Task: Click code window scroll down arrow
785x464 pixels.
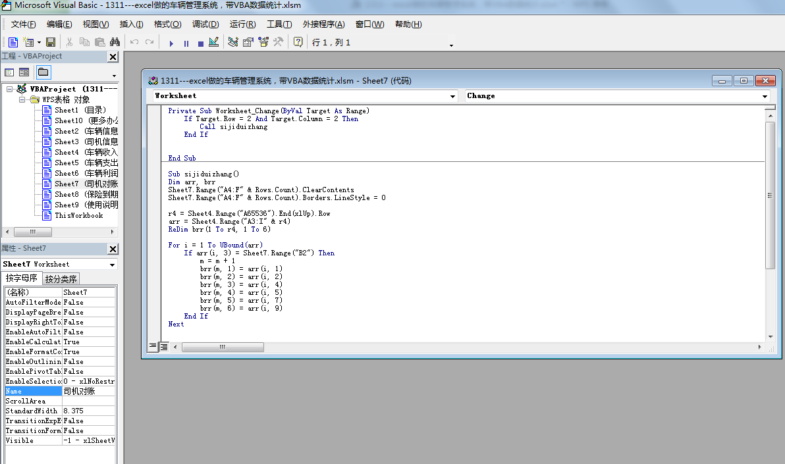Action: point(770,337)
